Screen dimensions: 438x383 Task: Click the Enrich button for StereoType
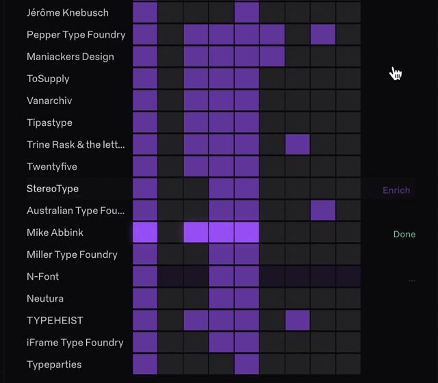tap(396, 190)
